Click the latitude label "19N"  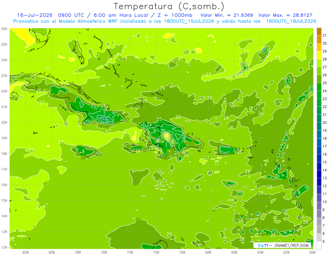pyautogui.click(x=4, y=138)
